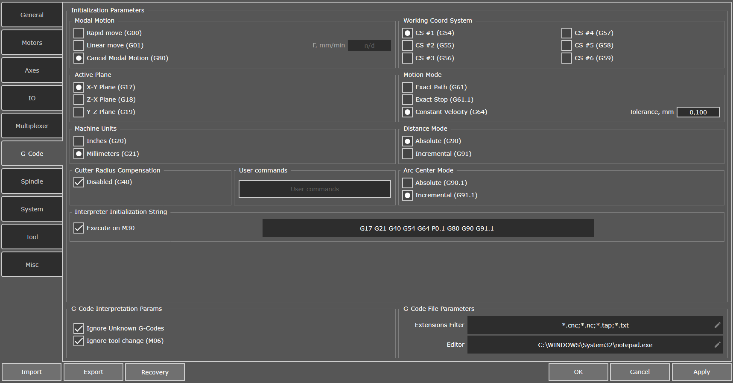Click the Recovery button
Viewport: 733px width, 383px height.
pos(155,372)
